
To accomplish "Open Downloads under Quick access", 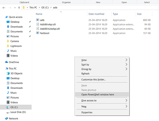I will point(16,27).
